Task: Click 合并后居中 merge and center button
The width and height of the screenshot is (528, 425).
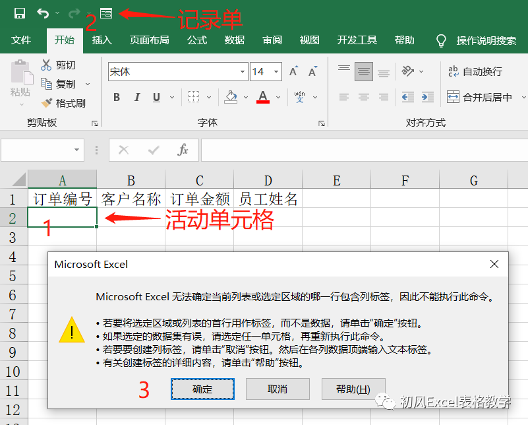Action: 480,98
